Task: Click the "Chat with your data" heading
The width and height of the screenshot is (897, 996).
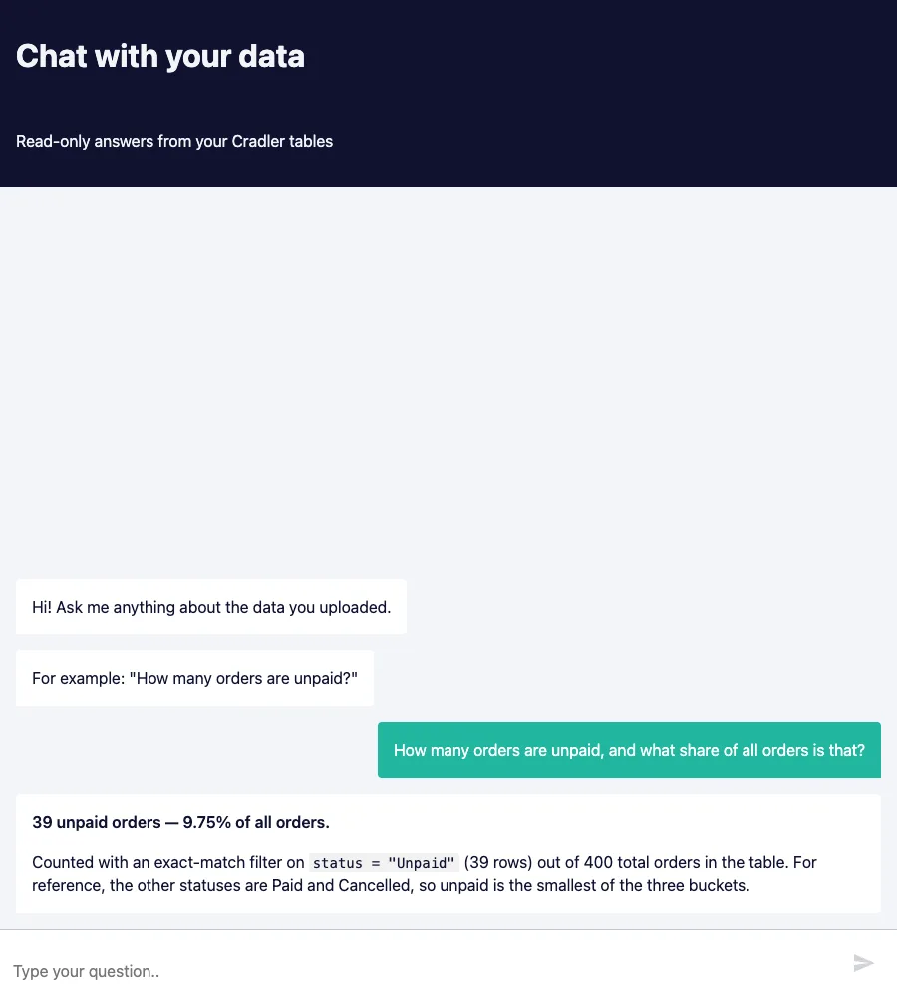Action: click(160, 56)
